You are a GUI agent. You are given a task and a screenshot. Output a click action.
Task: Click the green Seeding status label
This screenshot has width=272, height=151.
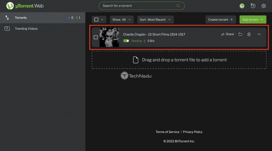[x=137, y=41]
